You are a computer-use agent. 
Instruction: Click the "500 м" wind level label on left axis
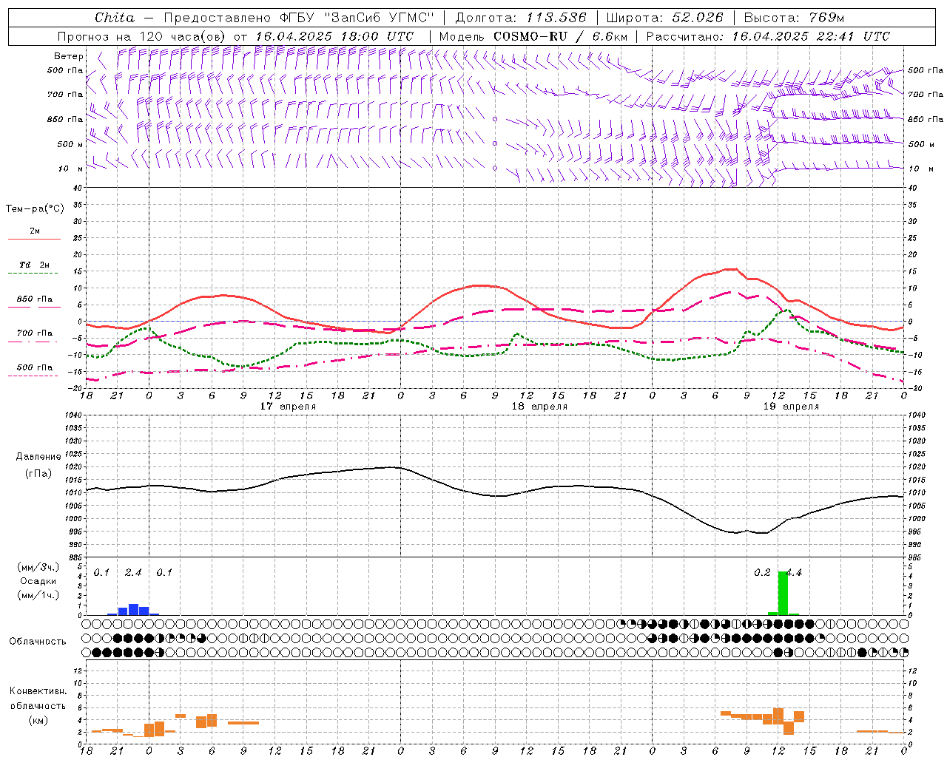tap(70, 145)
